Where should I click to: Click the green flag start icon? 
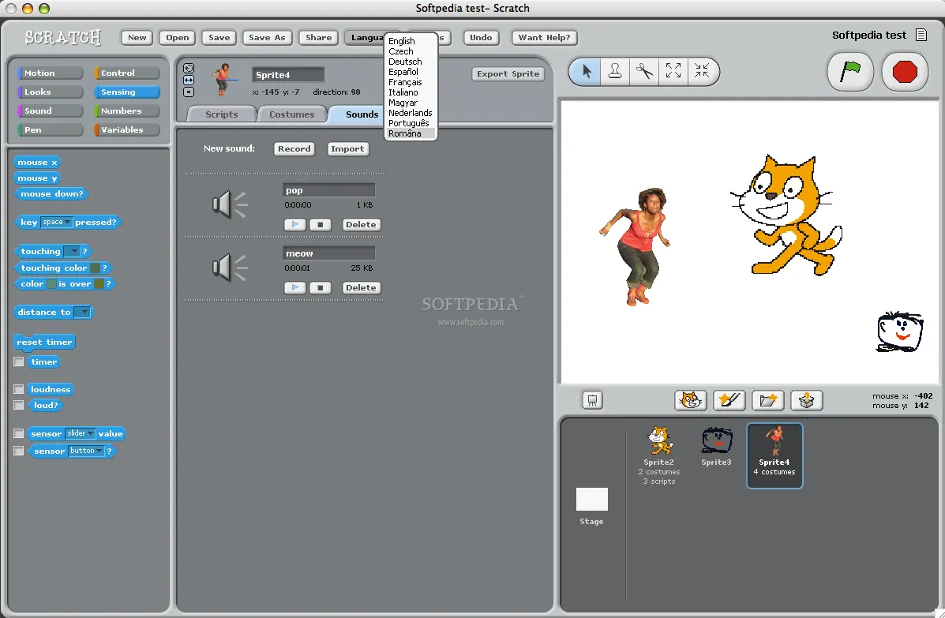click(x=850, y=72)
